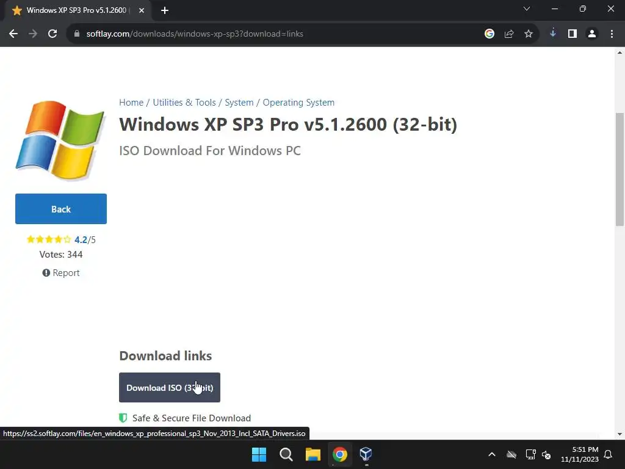Open the Operating System breadcrumb link
The image size is (625, 469).
click(x=298, y=103)
